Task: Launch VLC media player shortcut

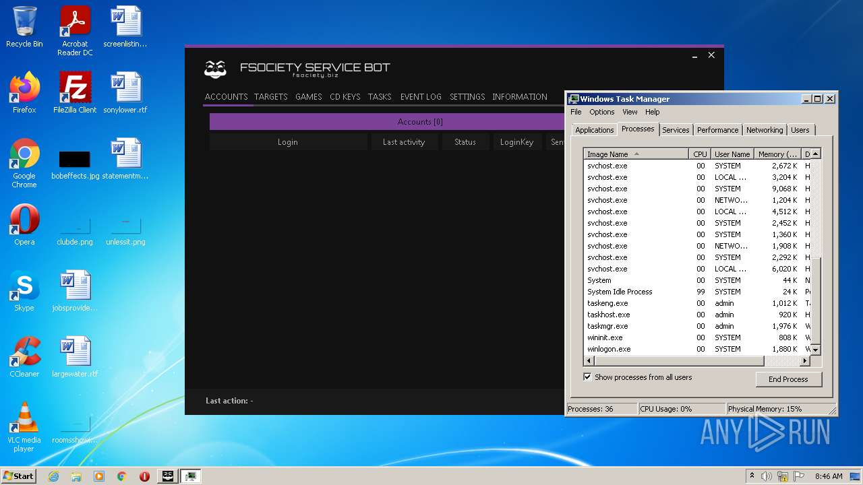Action: (24, 427)
